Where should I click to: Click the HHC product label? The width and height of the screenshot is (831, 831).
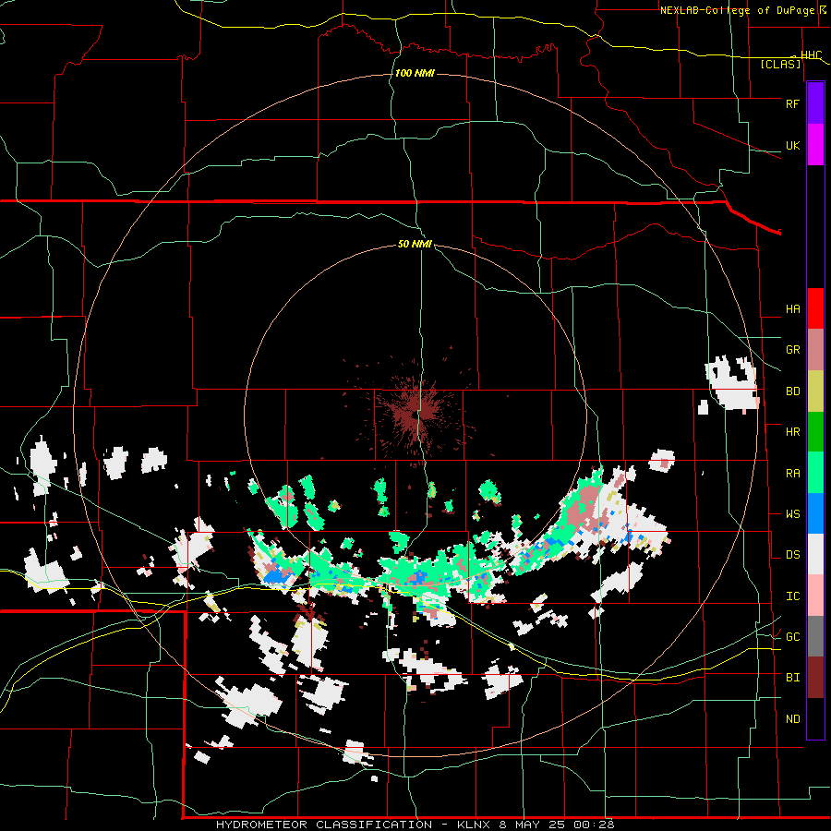(x=811, y=55)
